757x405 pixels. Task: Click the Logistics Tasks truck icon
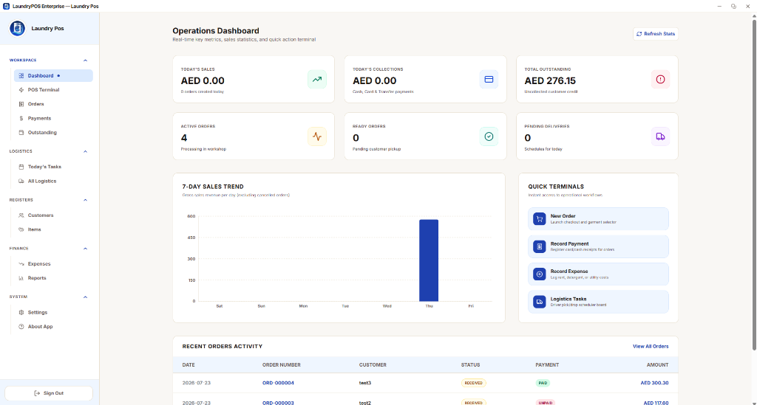tap(539, 302)
